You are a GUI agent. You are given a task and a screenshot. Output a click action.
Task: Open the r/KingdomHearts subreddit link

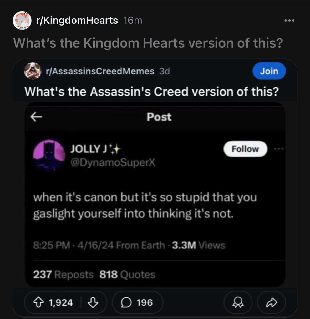point(77,21)
